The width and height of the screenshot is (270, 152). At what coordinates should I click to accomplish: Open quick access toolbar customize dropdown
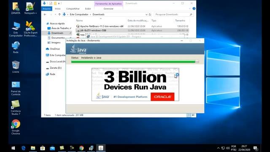click(x=59, y=3)
